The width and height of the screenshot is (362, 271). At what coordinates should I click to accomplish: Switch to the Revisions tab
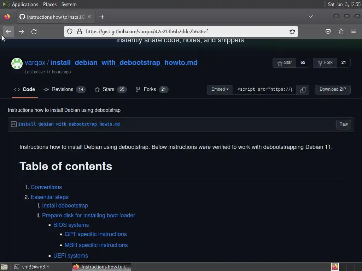(65, 89)
